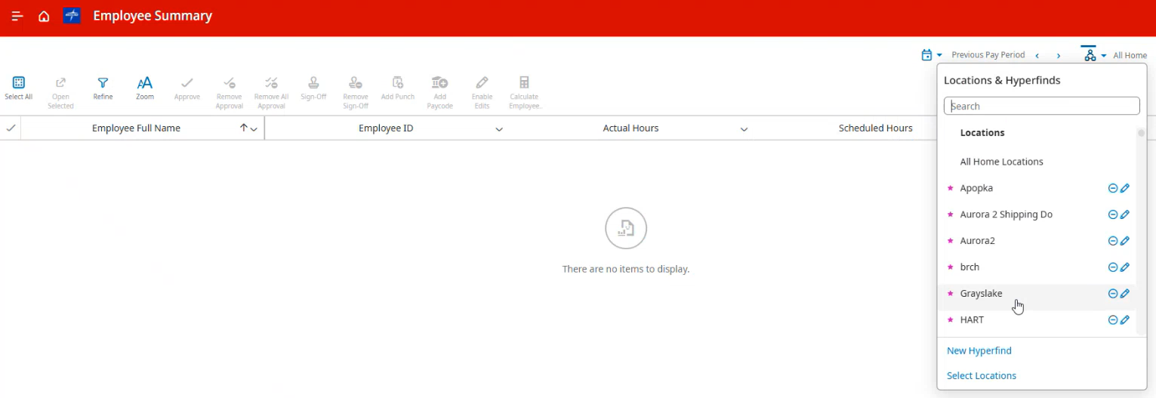Toggle the select-all rows checkmark header
This screenshot has height=398, width=1156.
click(11, 128)
